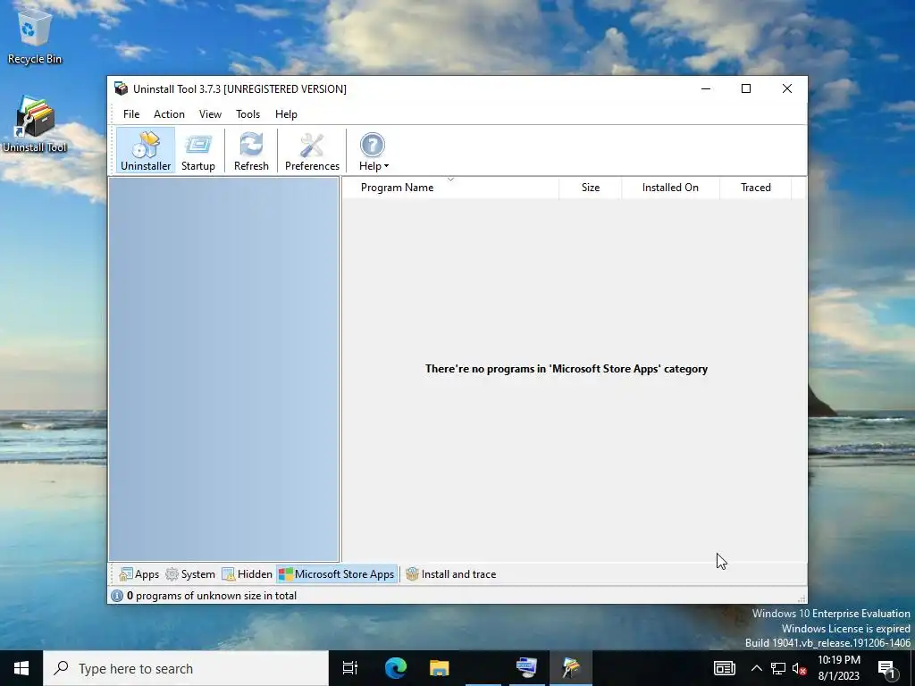Minimize the Uninstall Tool window
Image resolution: width=915 pixels, height=686 pixels.
click(706, 88)
